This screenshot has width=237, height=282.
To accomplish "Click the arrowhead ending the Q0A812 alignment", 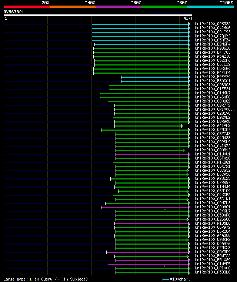I will 184,150.
